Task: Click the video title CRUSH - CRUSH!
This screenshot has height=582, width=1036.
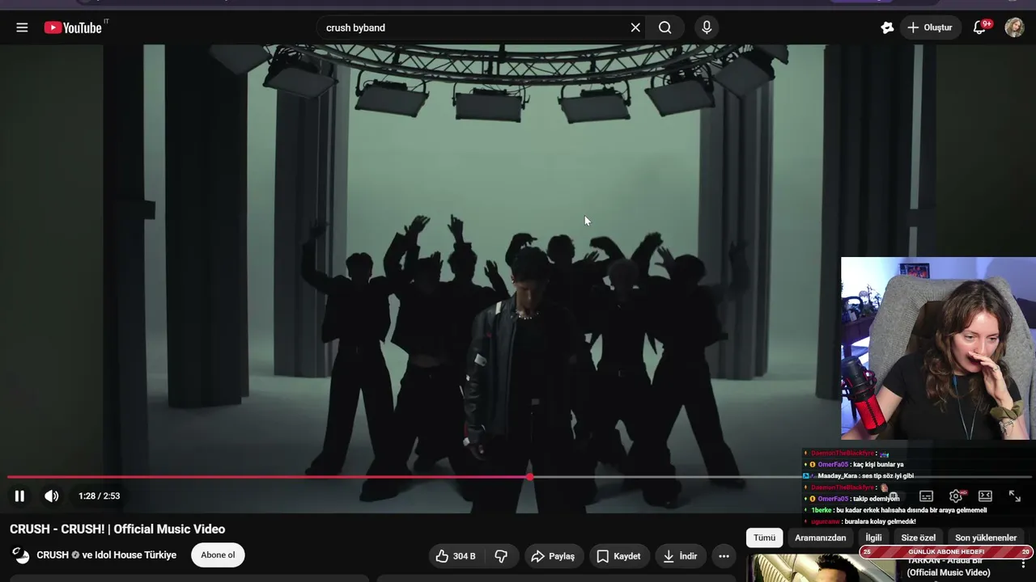Action: (117, 529)
